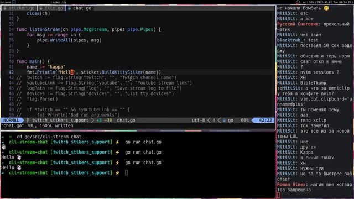354x199 pixels.
Task: Click the highlighted cursor in "Hello" string
Action: tap(72, 72)
